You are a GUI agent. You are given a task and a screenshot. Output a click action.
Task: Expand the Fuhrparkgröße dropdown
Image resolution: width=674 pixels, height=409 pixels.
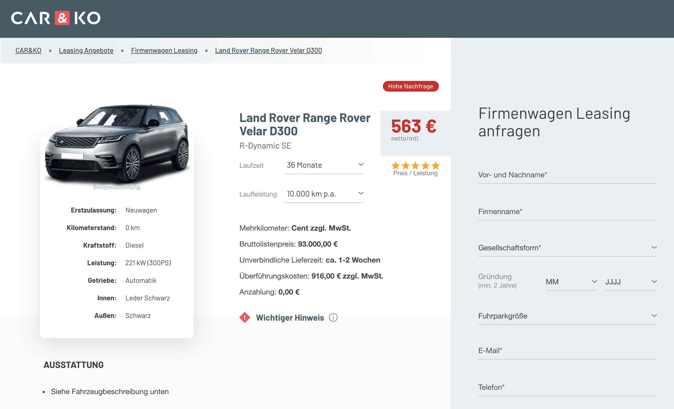(567, 316)
